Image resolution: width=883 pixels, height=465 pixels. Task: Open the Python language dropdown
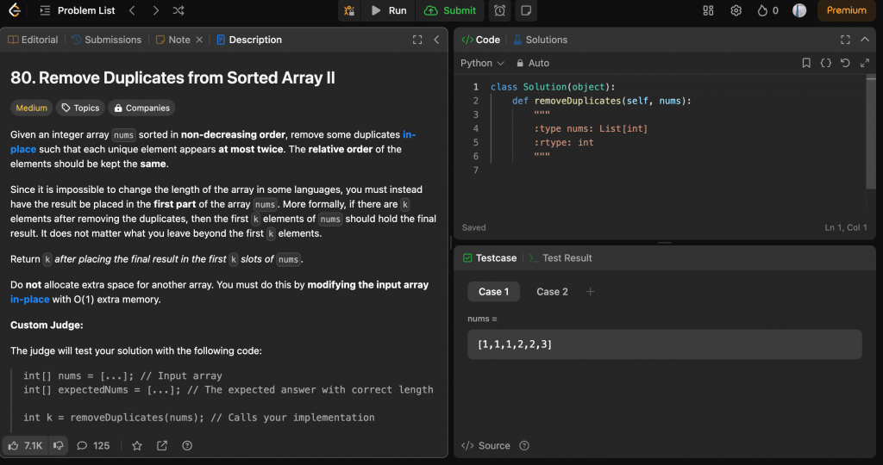click(482, 63)
